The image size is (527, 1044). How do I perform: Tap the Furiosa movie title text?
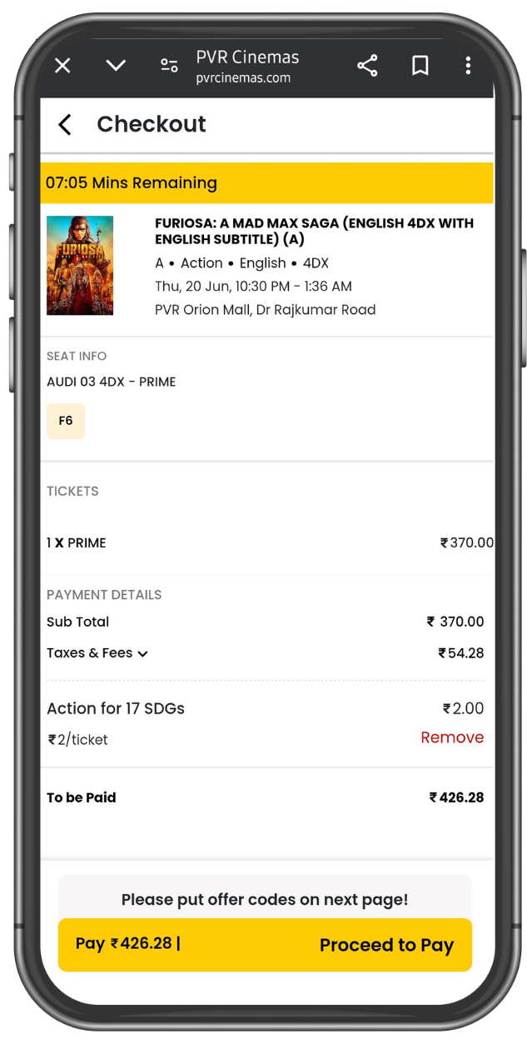pyautogui.click(x=314, y=231)
